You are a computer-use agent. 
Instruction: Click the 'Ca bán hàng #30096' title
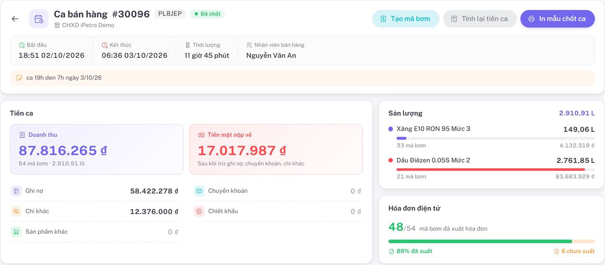102,14
